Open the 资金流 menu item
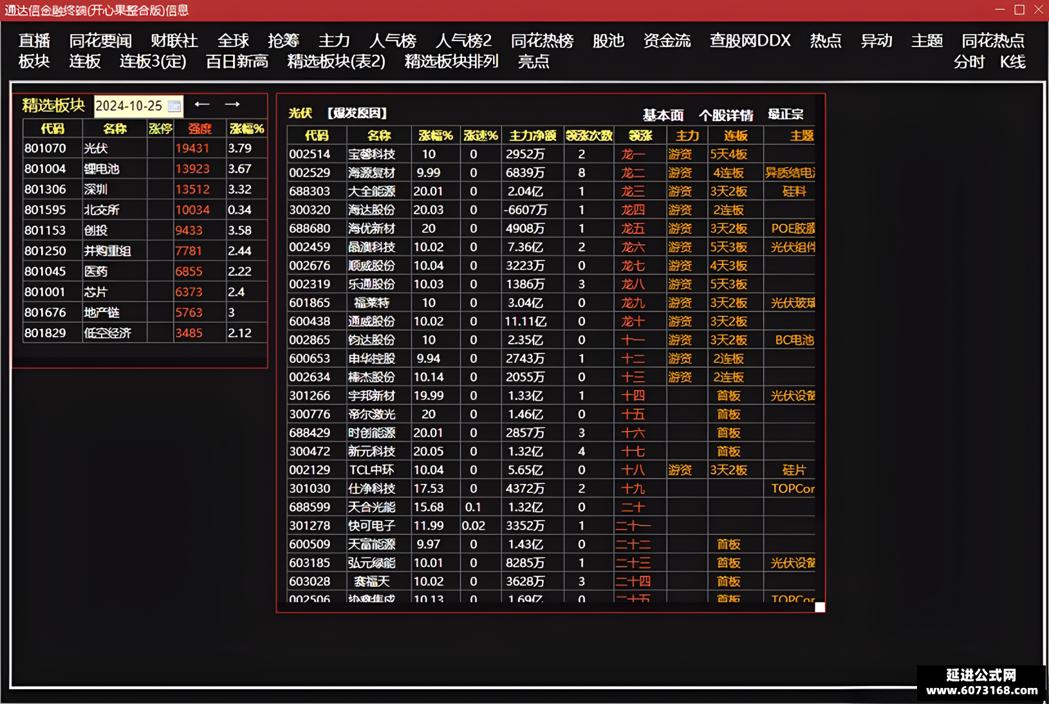Viewport: 1049px width, 704px height. tap(667, 41)
